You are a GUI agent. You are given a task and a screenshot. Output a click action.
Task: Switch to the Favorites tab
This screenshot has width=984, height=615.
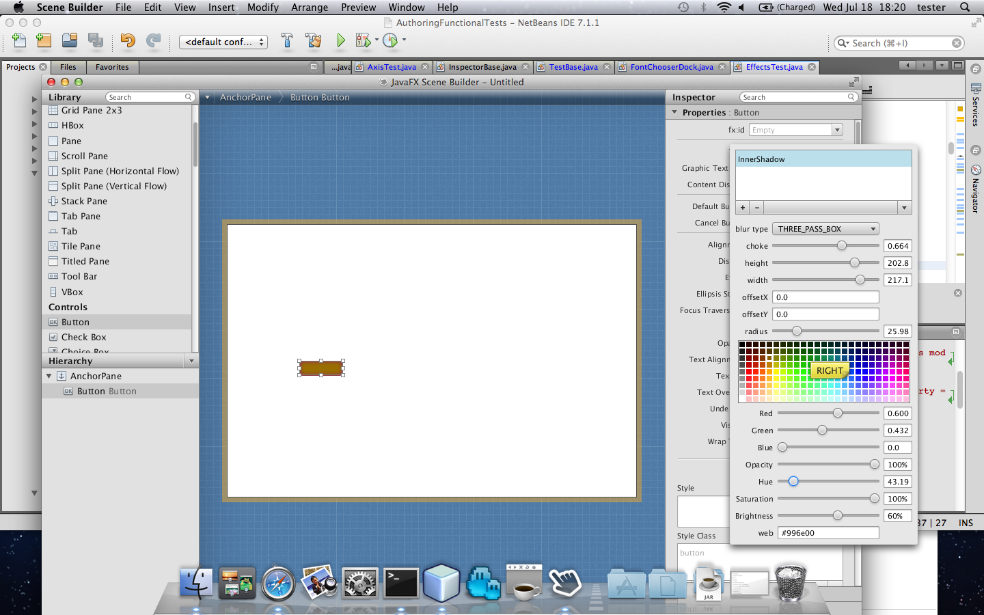[112, 67]
